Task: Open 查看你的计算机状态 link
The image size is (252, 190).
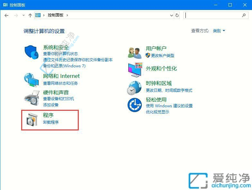Action: (x=60, y=53)
